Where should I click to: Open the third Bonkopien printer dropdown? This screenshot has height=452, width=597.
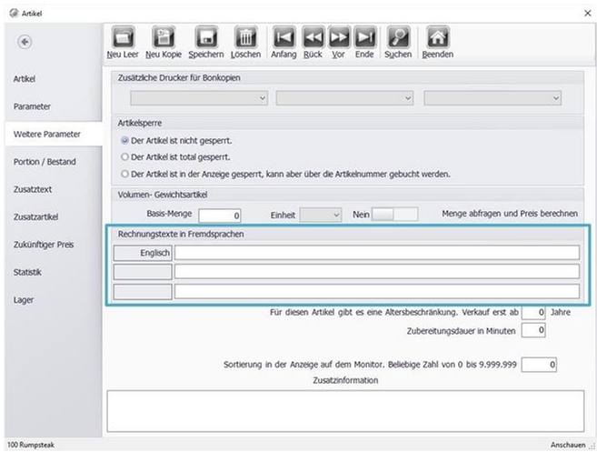click(x=493, y=98)
